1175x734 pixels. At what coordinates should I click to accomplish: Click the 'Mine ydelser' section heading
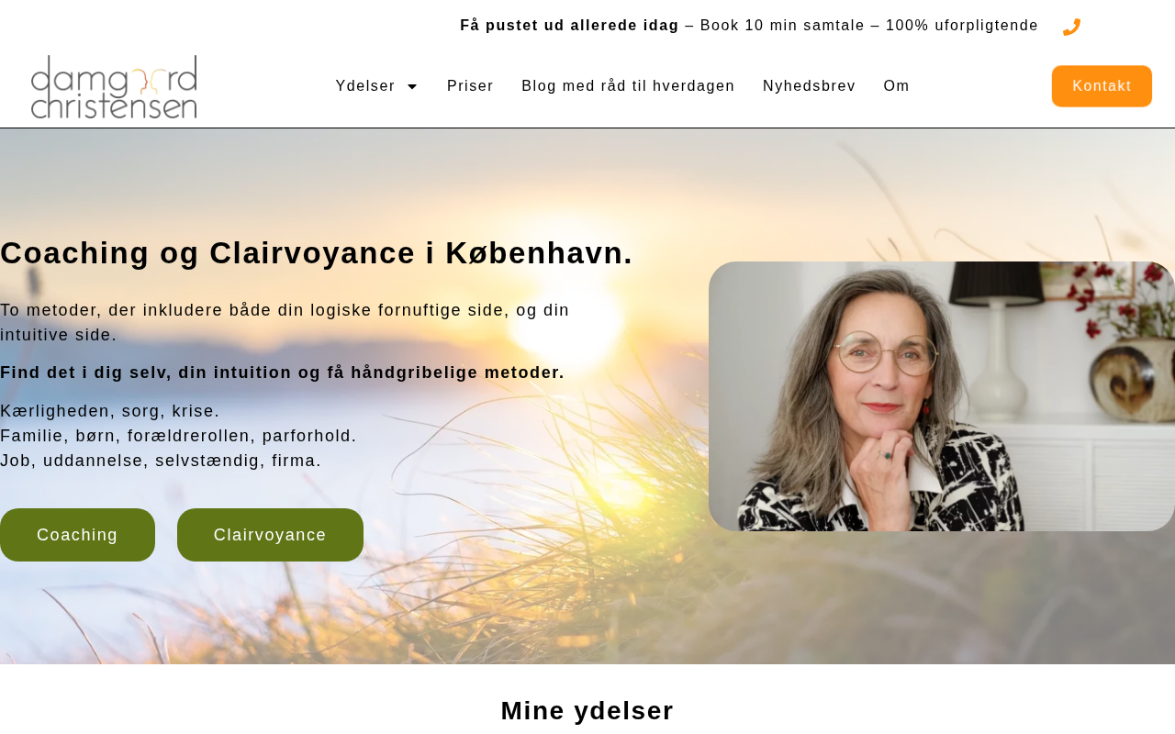coord(587,711)
